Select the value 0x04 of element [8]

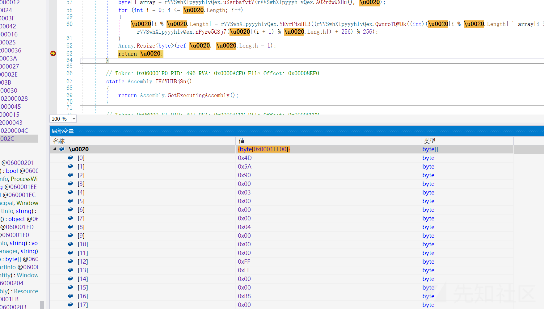point(244,227)
